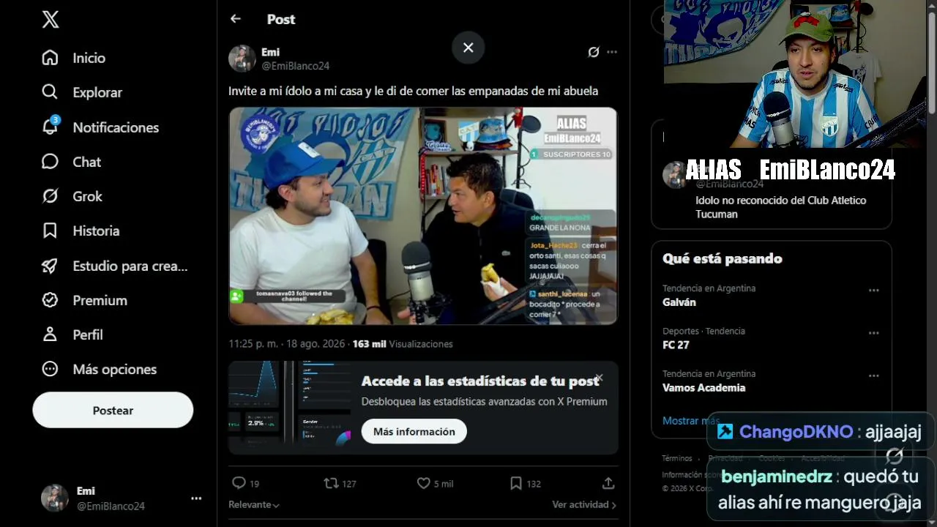Image resolution: width=937 pixels, height=527 pixels.
Task: Open the Premium verified badge icon
Action: pos(50,300)
